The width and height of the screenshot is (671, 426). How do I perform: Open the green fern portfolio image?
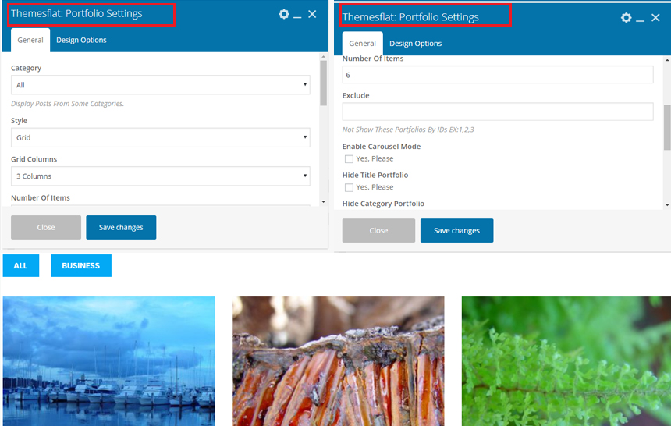[566, 361]
